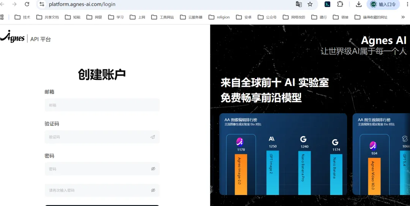Focus the 邮箱 input field

[x=102, y=105]
